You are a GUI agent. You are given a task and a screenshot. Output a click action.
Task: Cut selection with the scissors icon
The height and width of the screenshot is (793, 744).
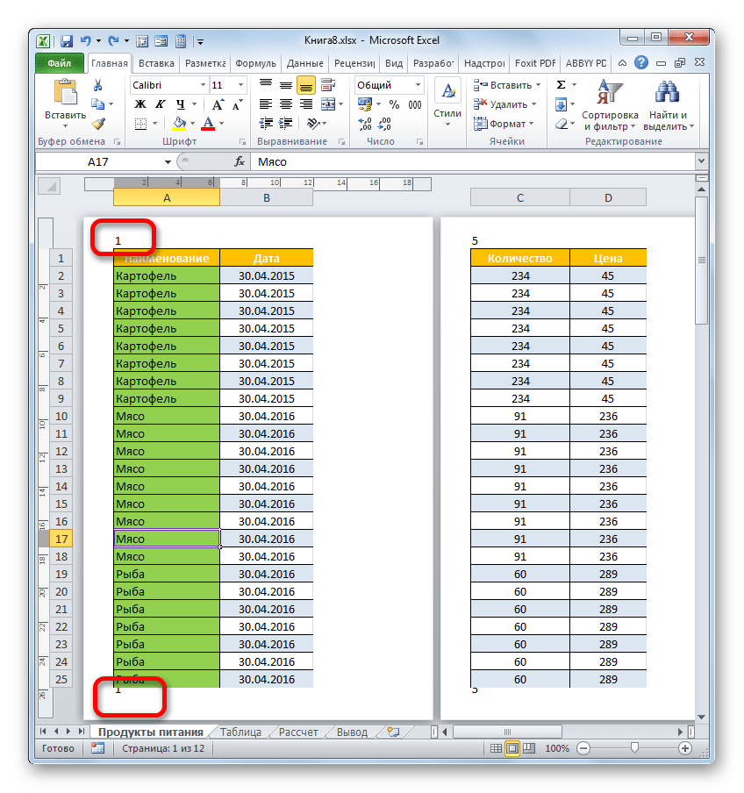point(98,85)
